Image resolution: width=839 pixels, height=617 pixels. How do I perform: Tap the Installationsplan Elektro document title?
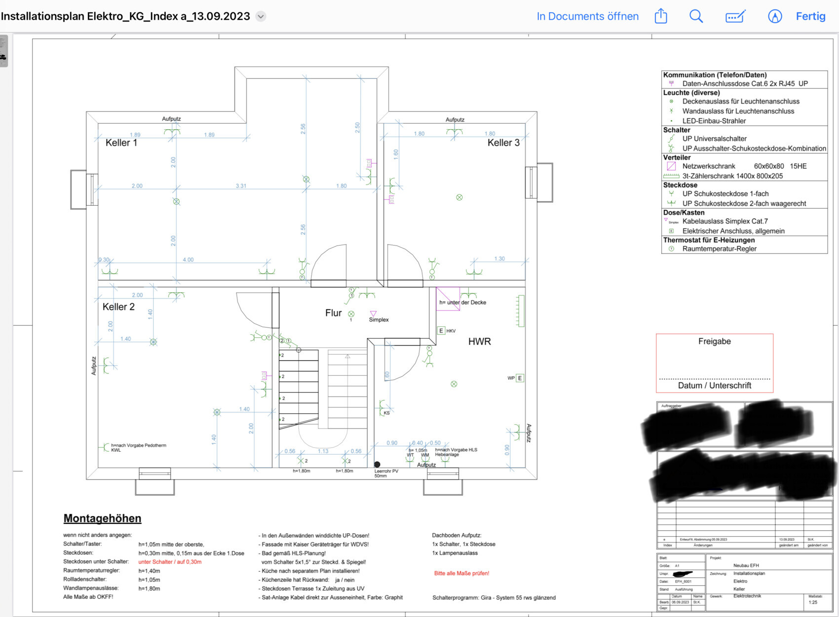pyautogui.click(x=125, y=16)
